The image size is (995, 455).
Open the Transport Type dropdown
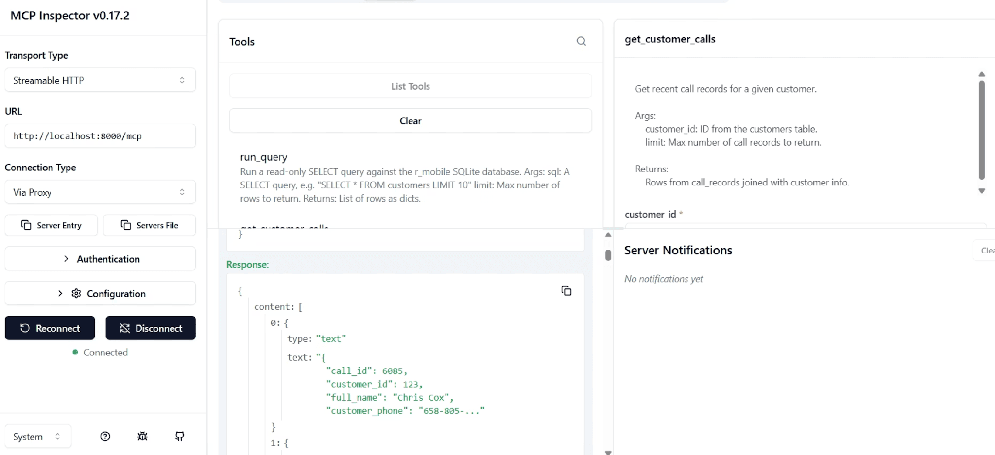(x=100, y=80)
